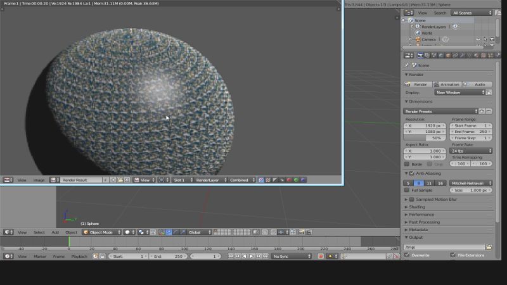Screen dimensions: 507x285
Task: Expand the Performance panel
Action: click(421, 215)
